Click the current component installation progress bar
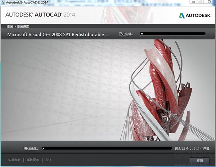 point(173,34)
